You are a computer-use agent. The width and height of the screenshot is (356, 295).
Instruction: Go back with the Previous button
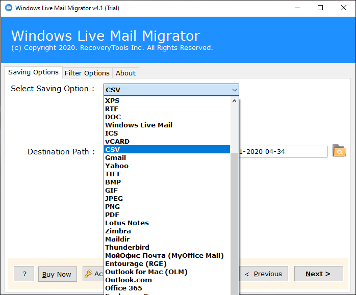tap(264, 274)
